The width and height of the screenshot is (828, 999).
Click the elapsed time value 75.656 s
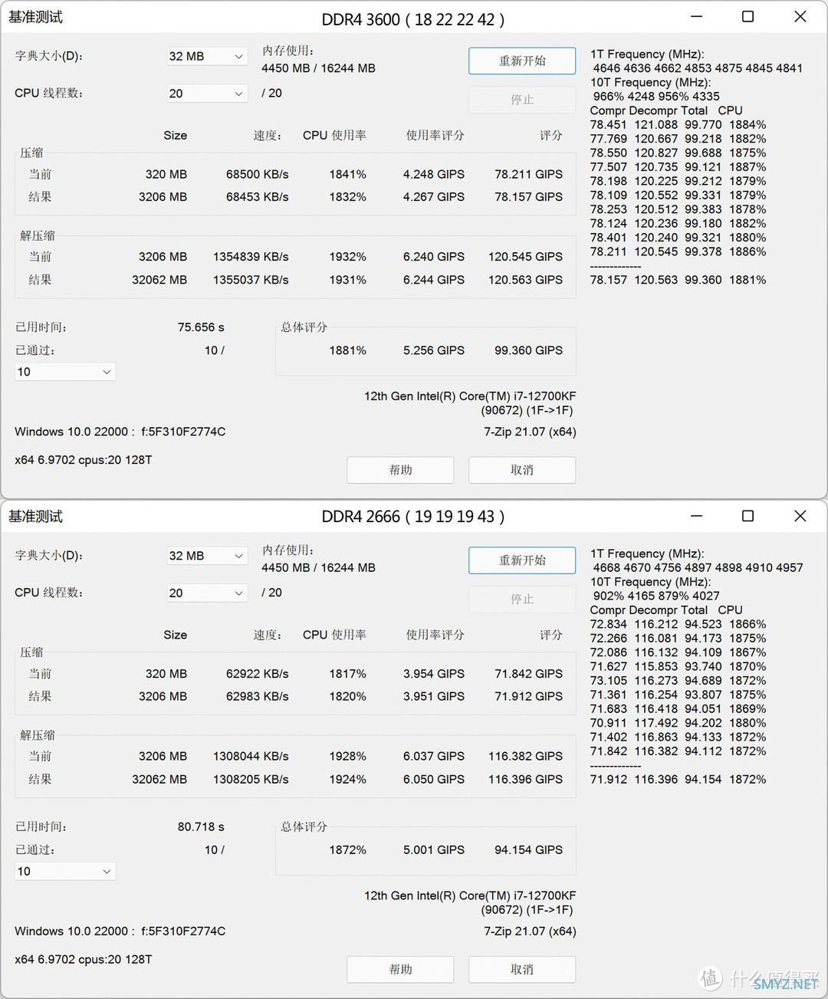click(201, 327)
